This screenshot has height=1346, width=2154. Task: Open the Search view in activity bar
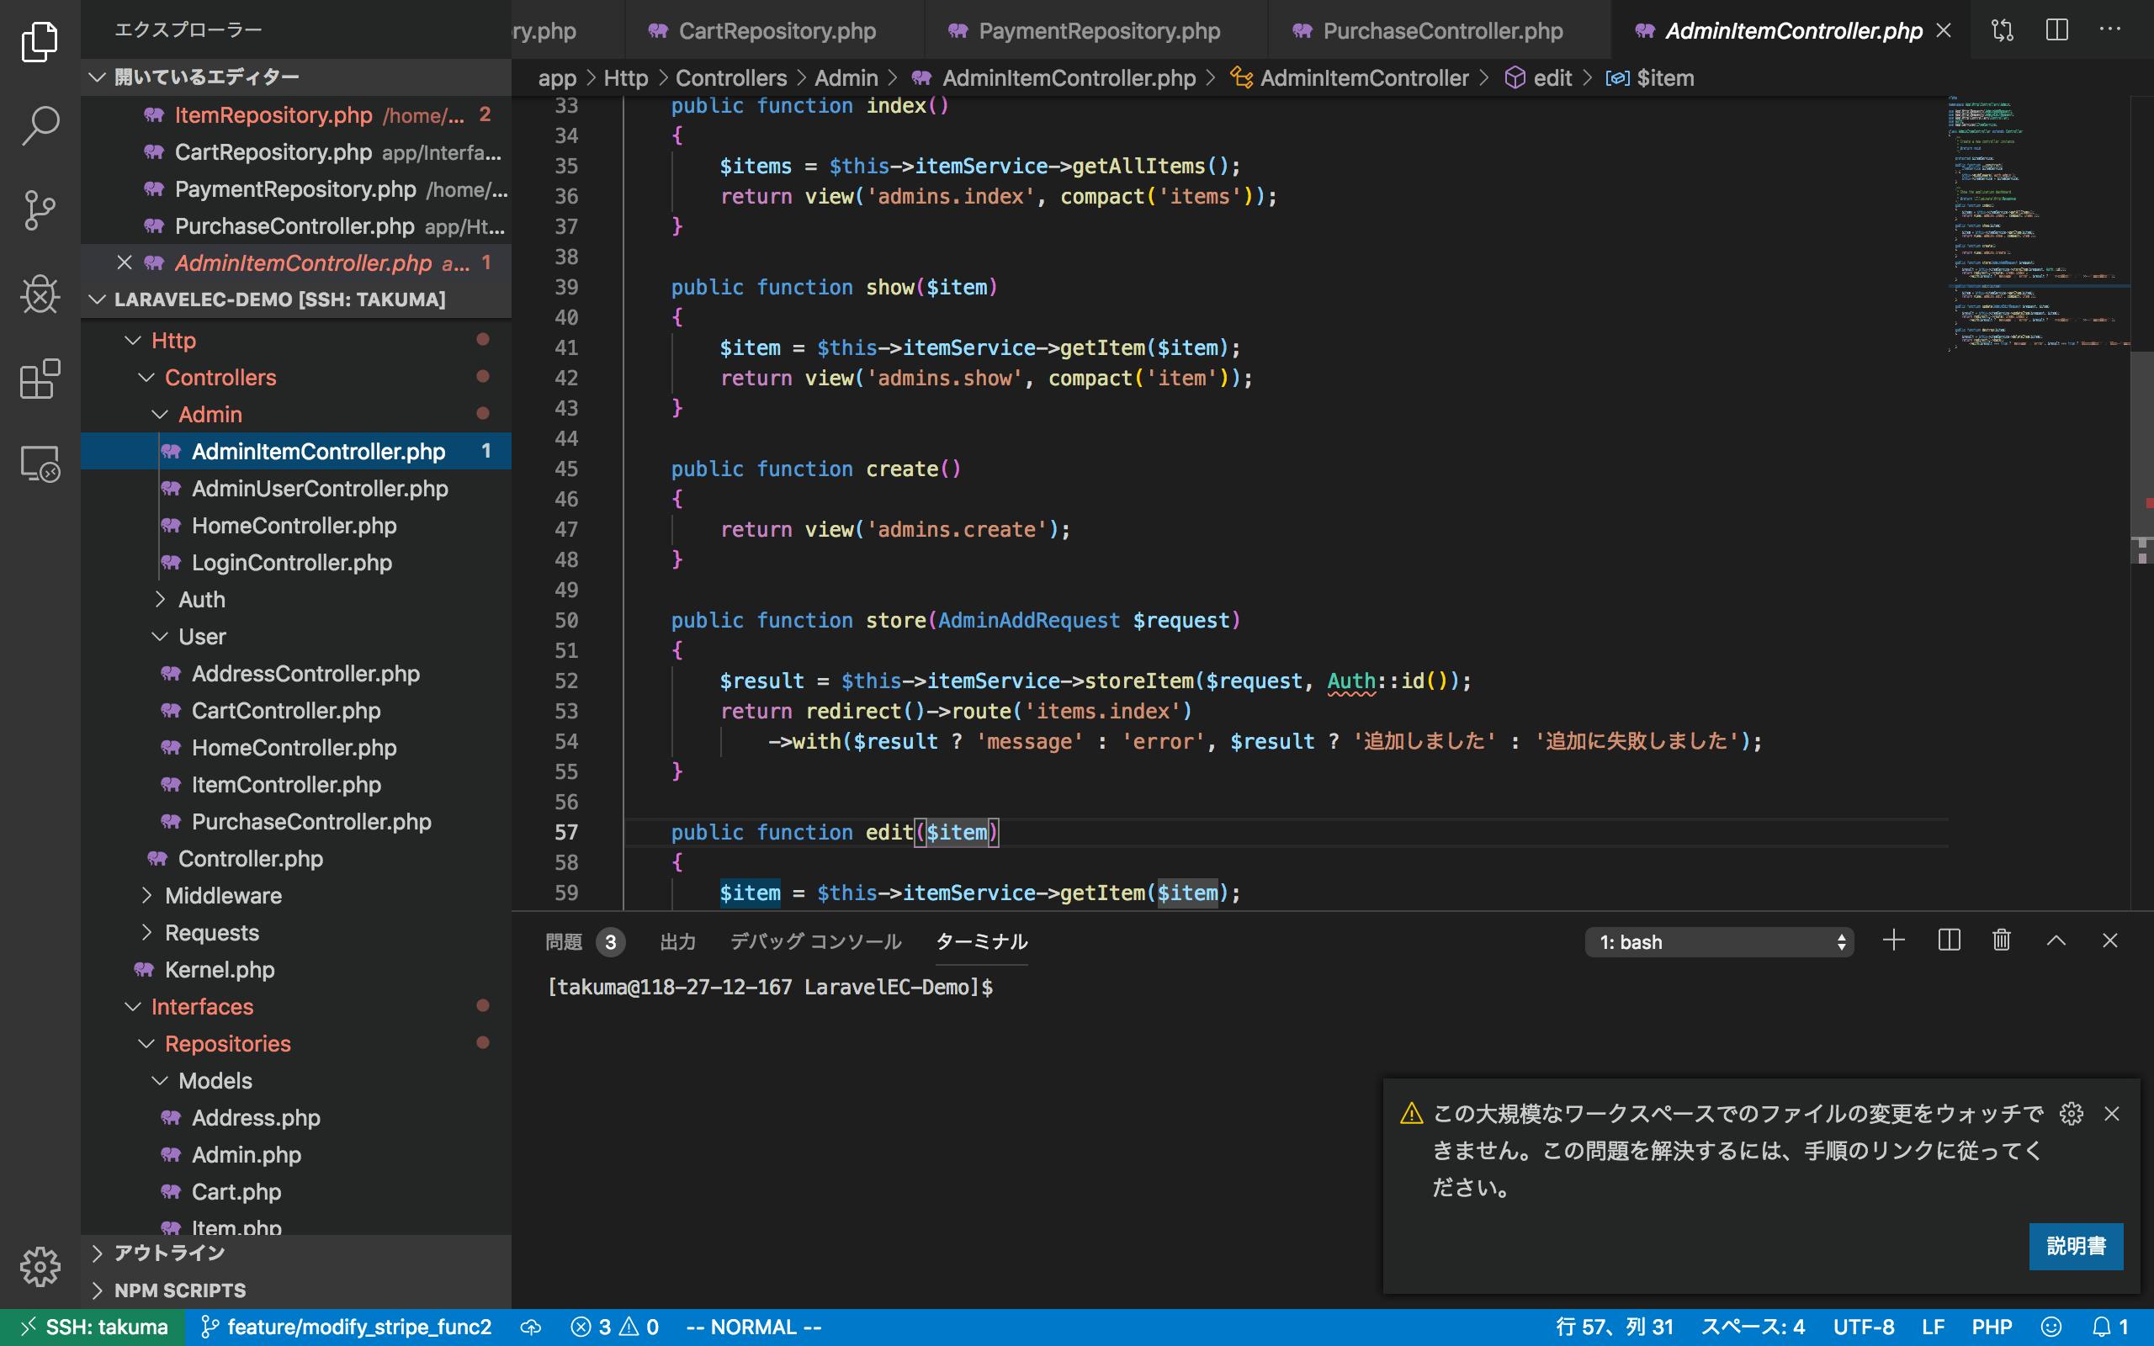click(40, 125)
